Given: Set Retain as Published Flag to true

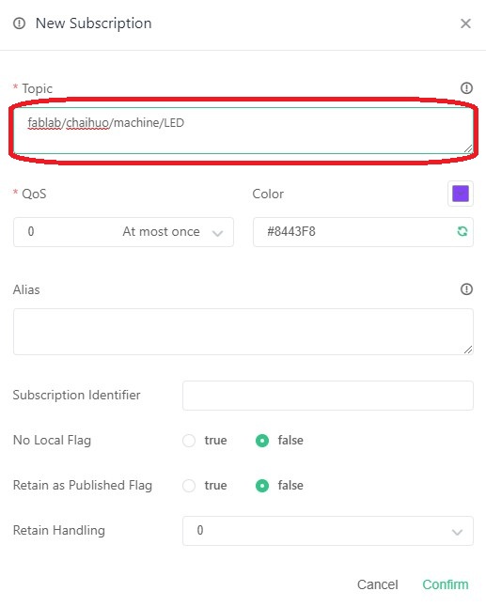Looking at the screenshot, I should pyautogui.click(x=189, y=486).
